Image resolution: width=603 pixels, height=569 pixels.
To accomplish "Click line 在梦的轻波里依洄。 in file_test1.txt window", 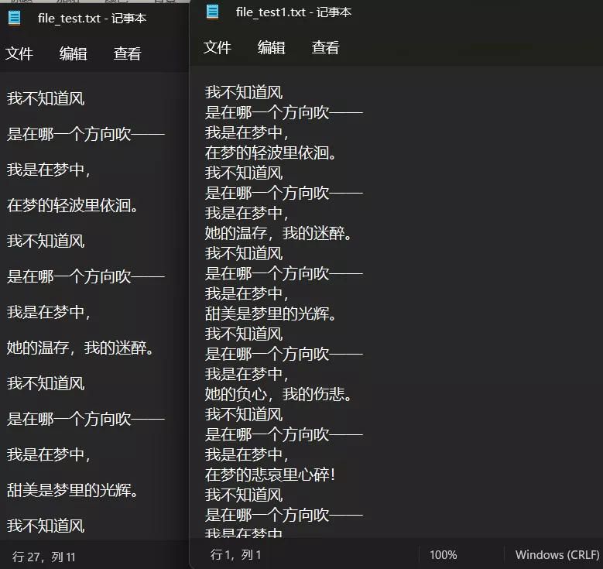I will click(x=270, y=153).
